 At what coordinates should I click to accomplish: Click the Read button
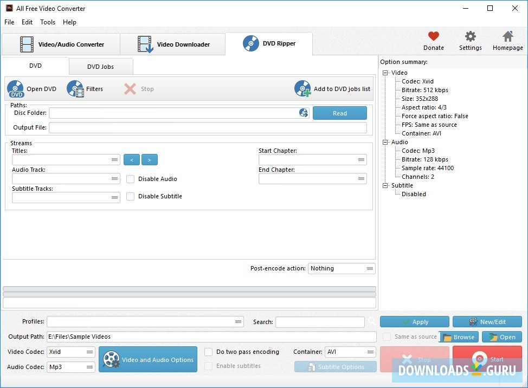tap(339, 113)
